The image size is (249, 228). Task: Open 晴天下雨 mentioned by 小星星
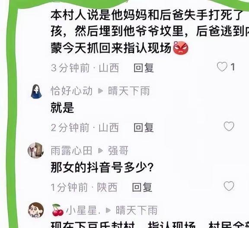pyautogui.click(x=137, y=210)
